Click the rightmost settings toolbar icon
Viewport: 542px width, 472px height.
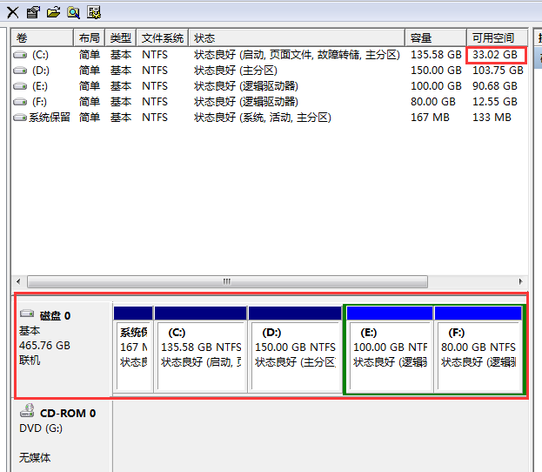pyautogui.click(x=94, y=12)
